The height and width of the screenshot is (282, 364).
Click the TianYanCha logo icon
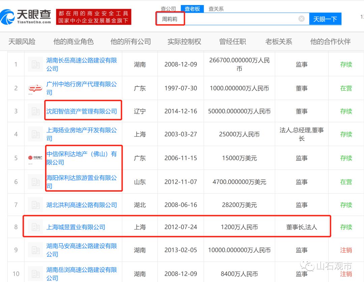point(8,17)
